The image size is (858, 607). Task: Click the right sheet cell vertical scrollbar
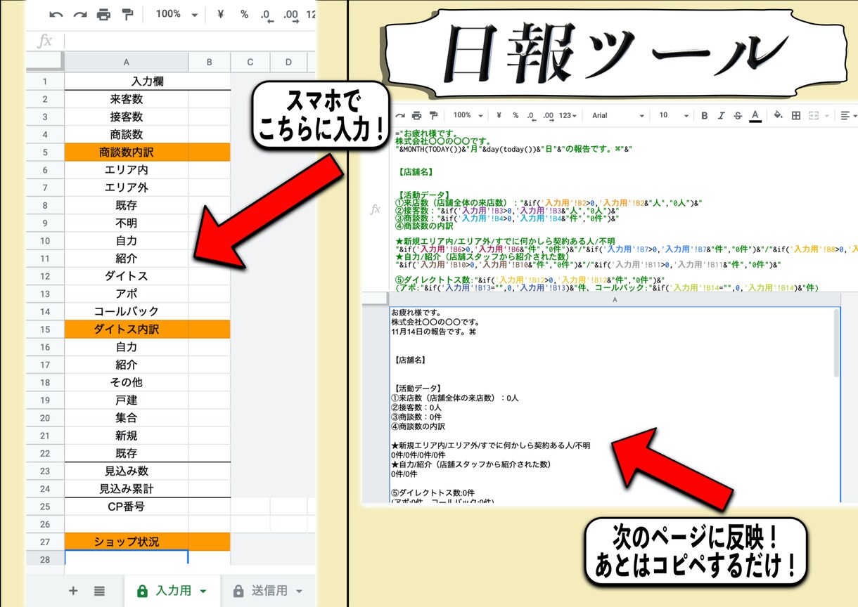click(836, 344)
